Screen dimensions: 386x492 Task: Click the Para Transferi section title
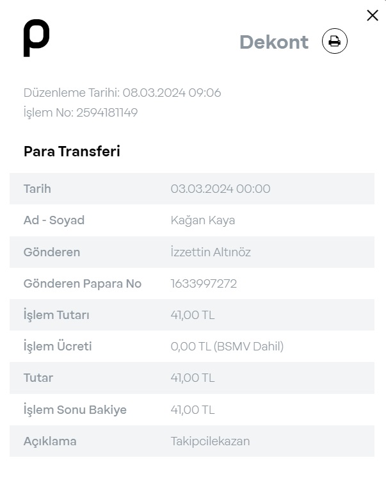(72, 151)
